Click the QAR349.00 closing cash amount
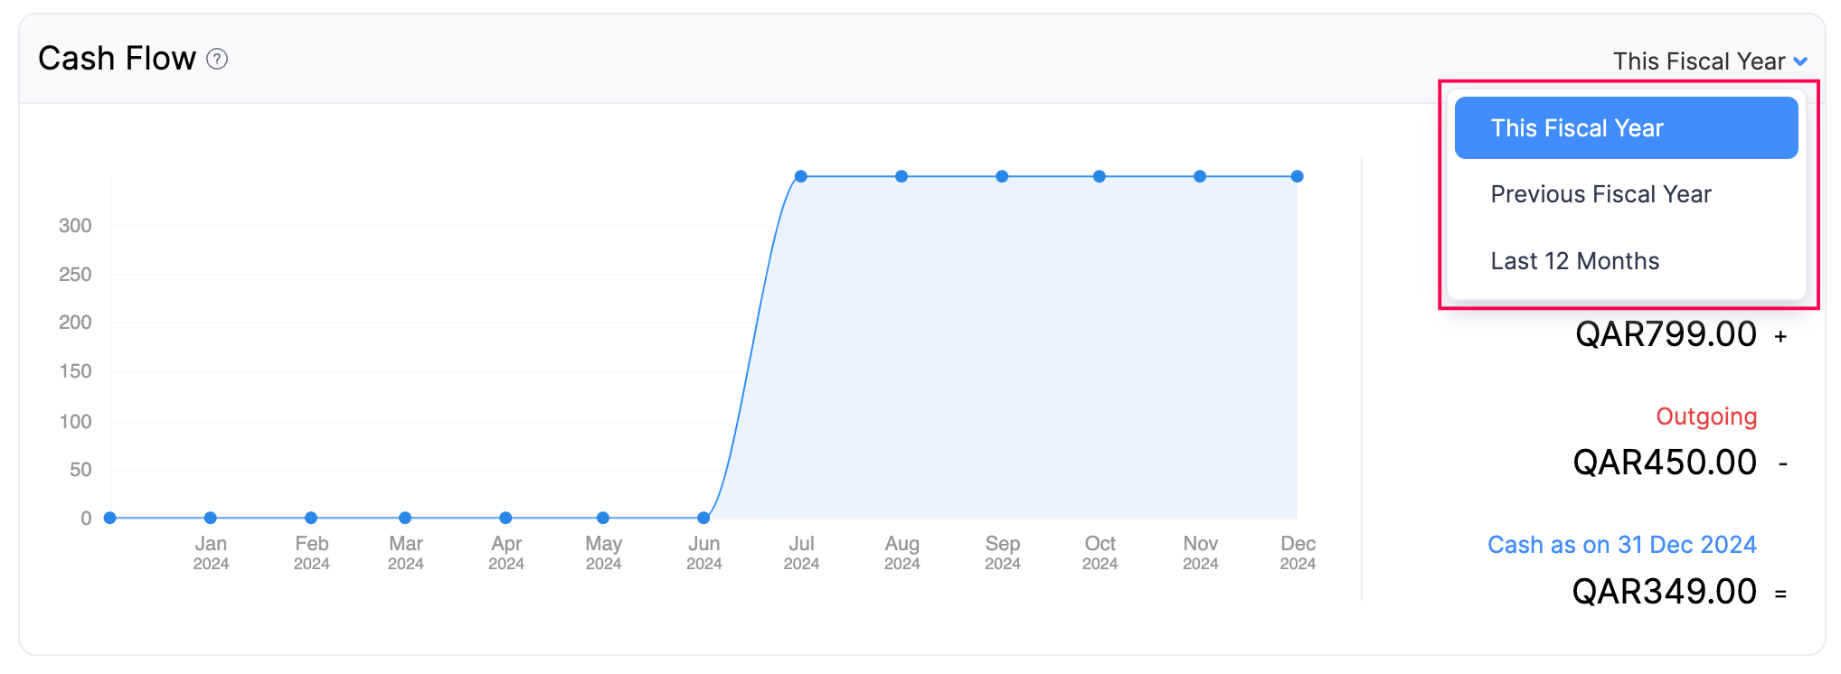Viewport: 1841px width, 674px height. (1664, 592)
